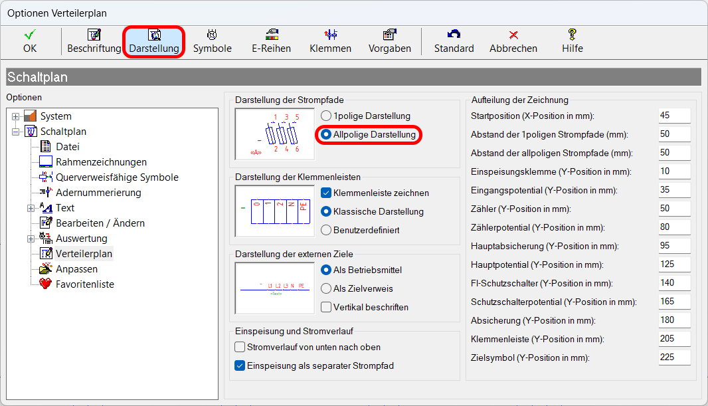This screenshot has height=406, width=708.
Task: Switch to the Darstellung tab
Action: (153, 41)
